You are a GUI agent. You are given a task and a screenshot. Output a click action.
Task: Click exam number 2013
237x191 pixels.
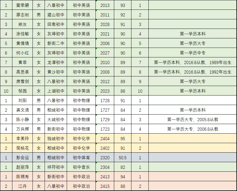pos(105,5)
